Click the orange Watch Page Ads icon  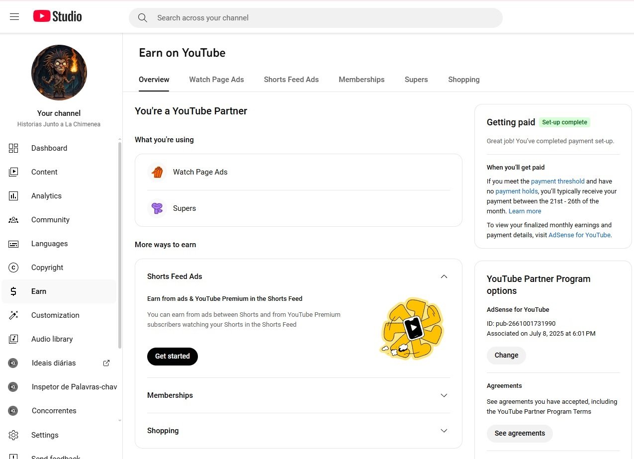coord(157,172)
